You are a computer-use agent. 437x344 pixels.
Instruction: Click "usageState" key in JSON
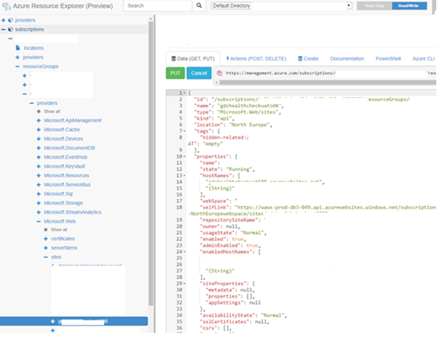217,232
